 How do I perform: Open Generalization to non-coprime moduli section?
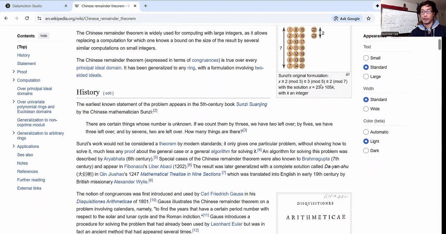click(x=37, y=122)
